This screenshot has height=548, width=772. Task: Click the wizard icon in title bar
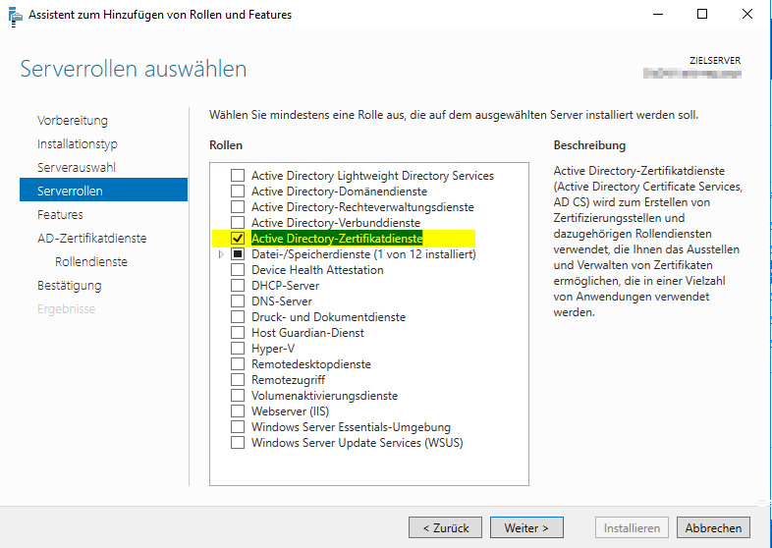(x=16, y=17)
